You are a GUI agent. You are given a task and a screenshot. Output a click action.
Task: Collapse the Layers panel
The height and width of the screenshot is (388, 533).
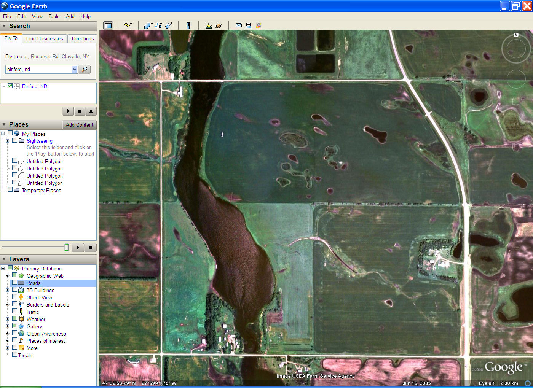click(x=4, y=259)
